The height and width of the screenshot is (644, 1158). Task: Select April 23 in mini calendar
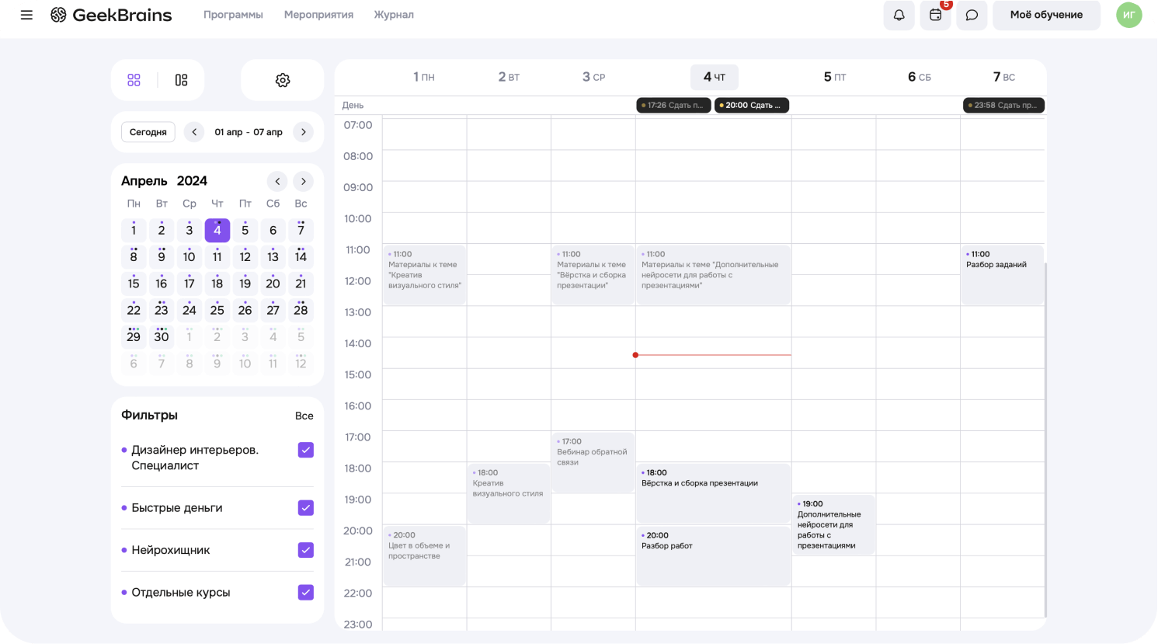(162, 310)
